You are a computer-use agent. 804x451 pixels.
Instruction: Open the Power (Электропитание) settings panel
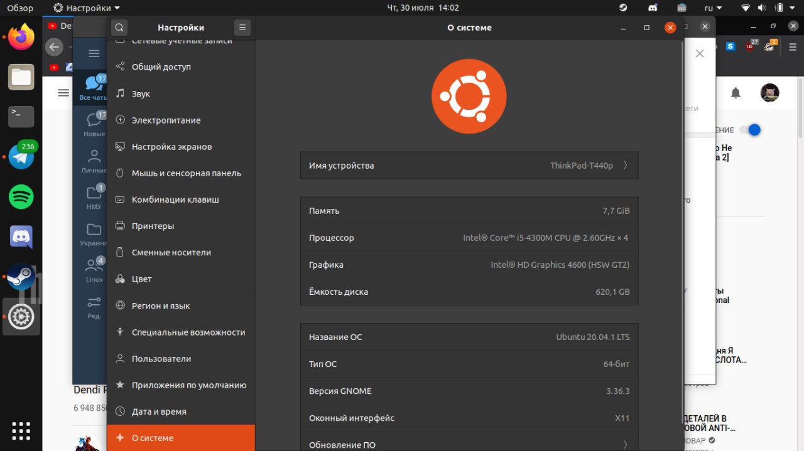tap(181, 120)
